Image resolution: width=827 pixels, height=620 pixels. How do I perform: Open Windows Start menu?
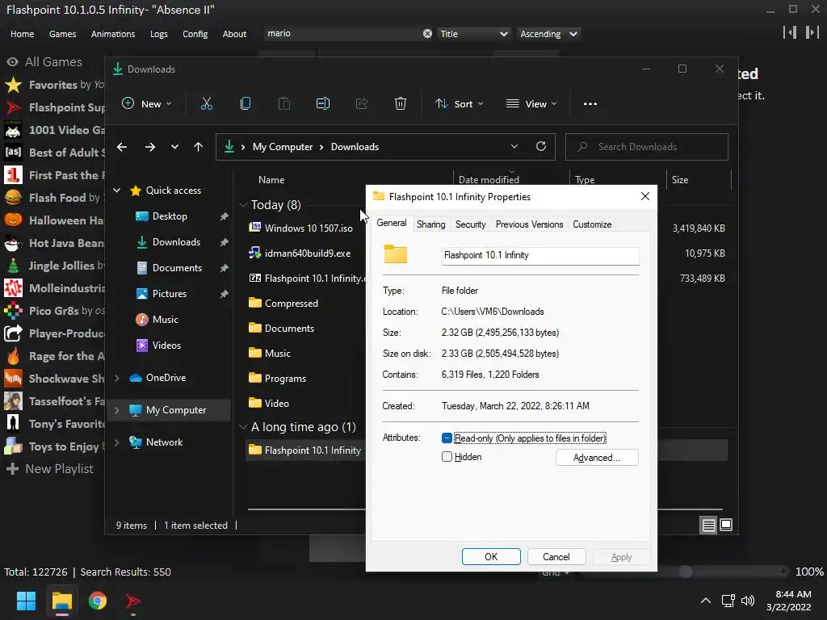(x=26, y=601)
